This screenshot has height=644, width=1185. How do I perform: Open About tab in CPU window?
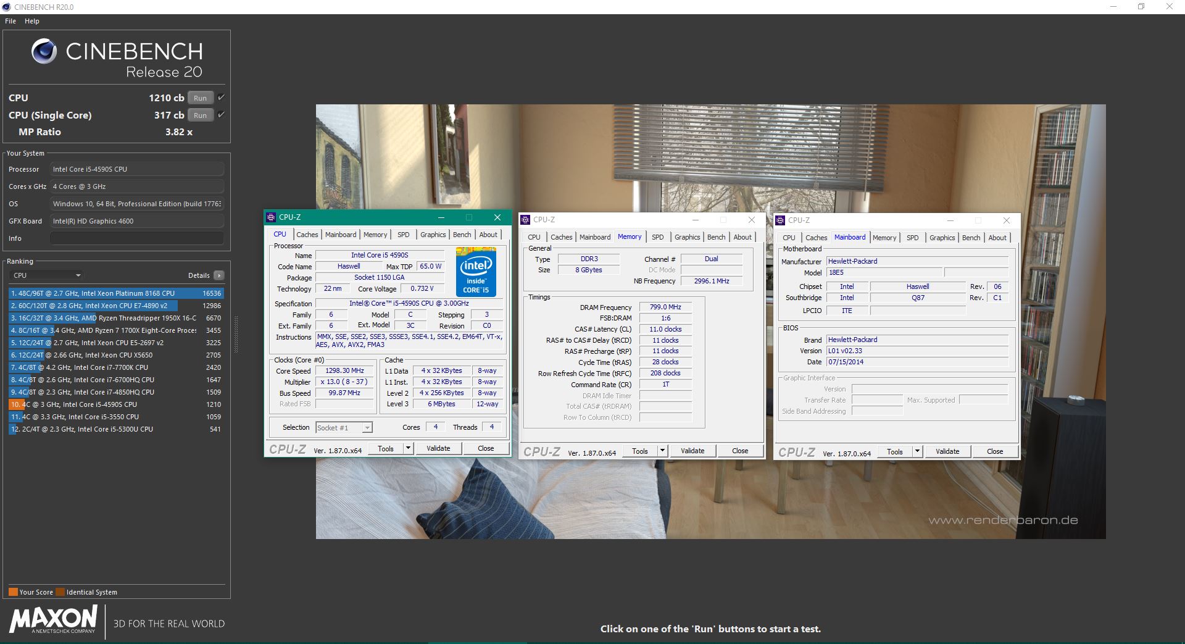click(x=488, y=235)
